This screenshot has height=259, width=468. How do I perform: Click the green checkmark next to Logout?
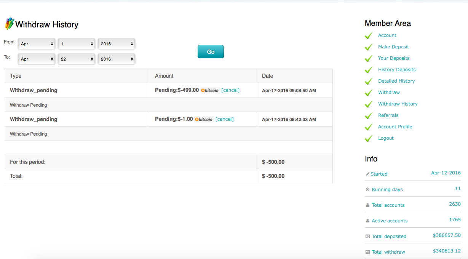[369, 138]
